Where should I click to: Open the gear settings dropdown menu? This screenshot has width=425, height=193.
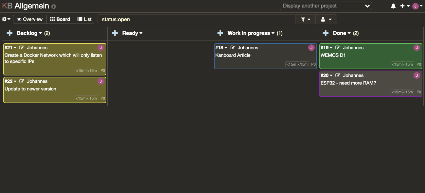6,19
